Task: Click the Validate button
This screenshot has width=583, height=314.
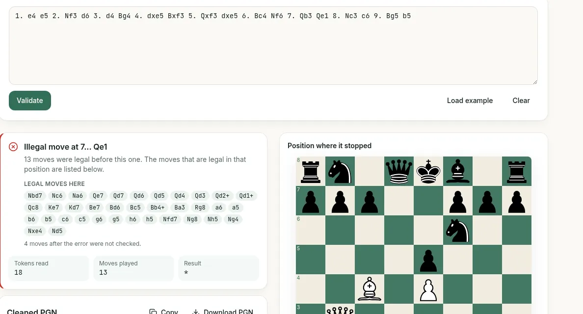Action: tap(30, 100)
